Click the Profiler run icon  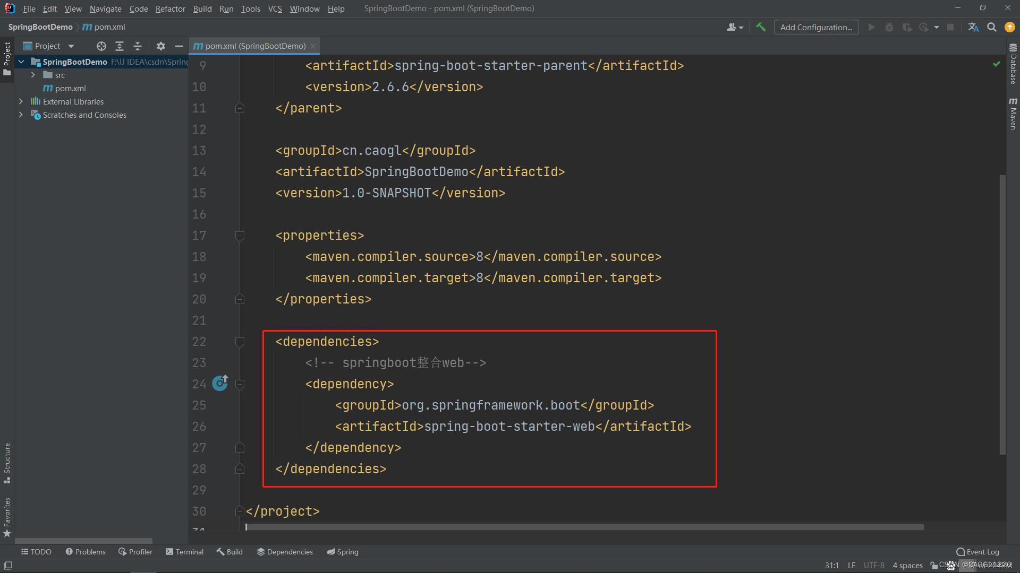click(x=924, y=27)
